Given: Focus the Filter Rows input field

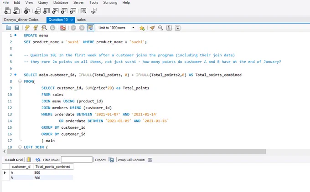Looking at the screenshot, I should [x=77, y=159].
